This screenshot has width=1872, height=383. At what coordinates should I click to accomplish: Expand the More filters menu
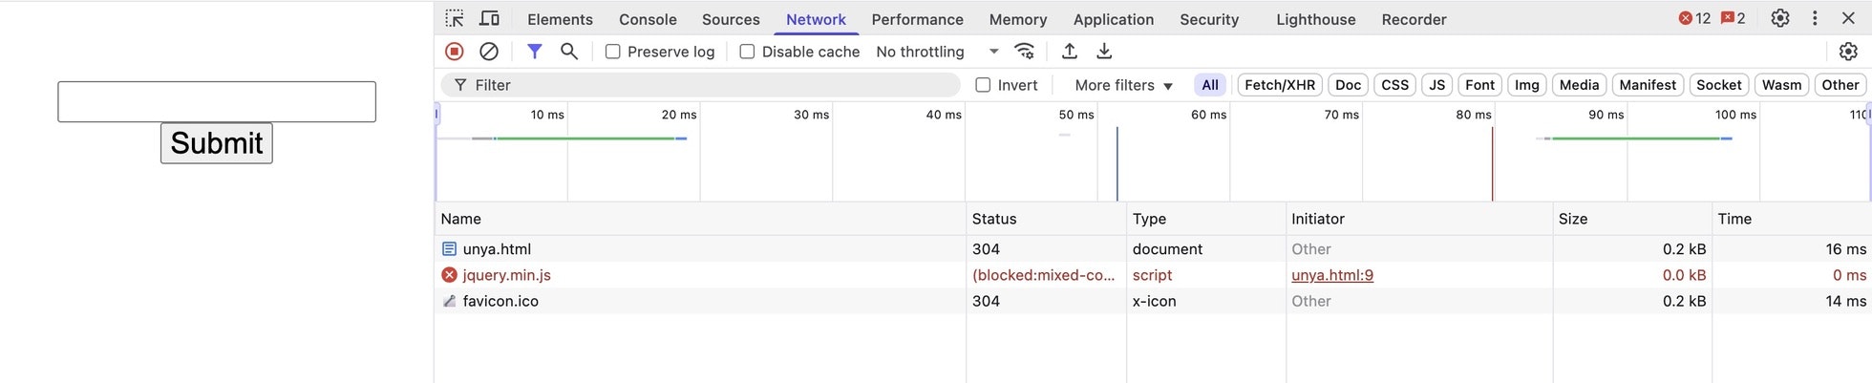(1123, 85)
